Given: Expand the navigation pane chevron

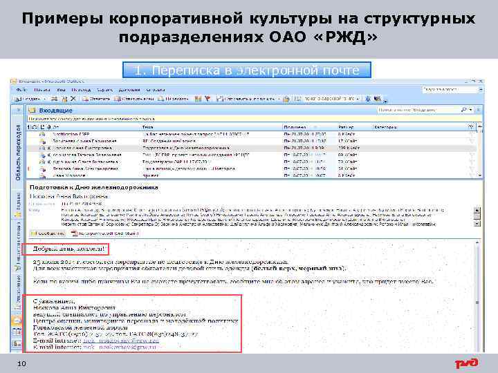Looking at the screenshot, I should tap(19, 110).
